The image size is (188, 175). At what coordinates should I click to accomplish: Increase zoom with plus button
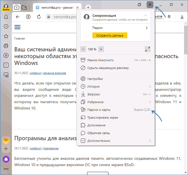click(x=101, y=49)
